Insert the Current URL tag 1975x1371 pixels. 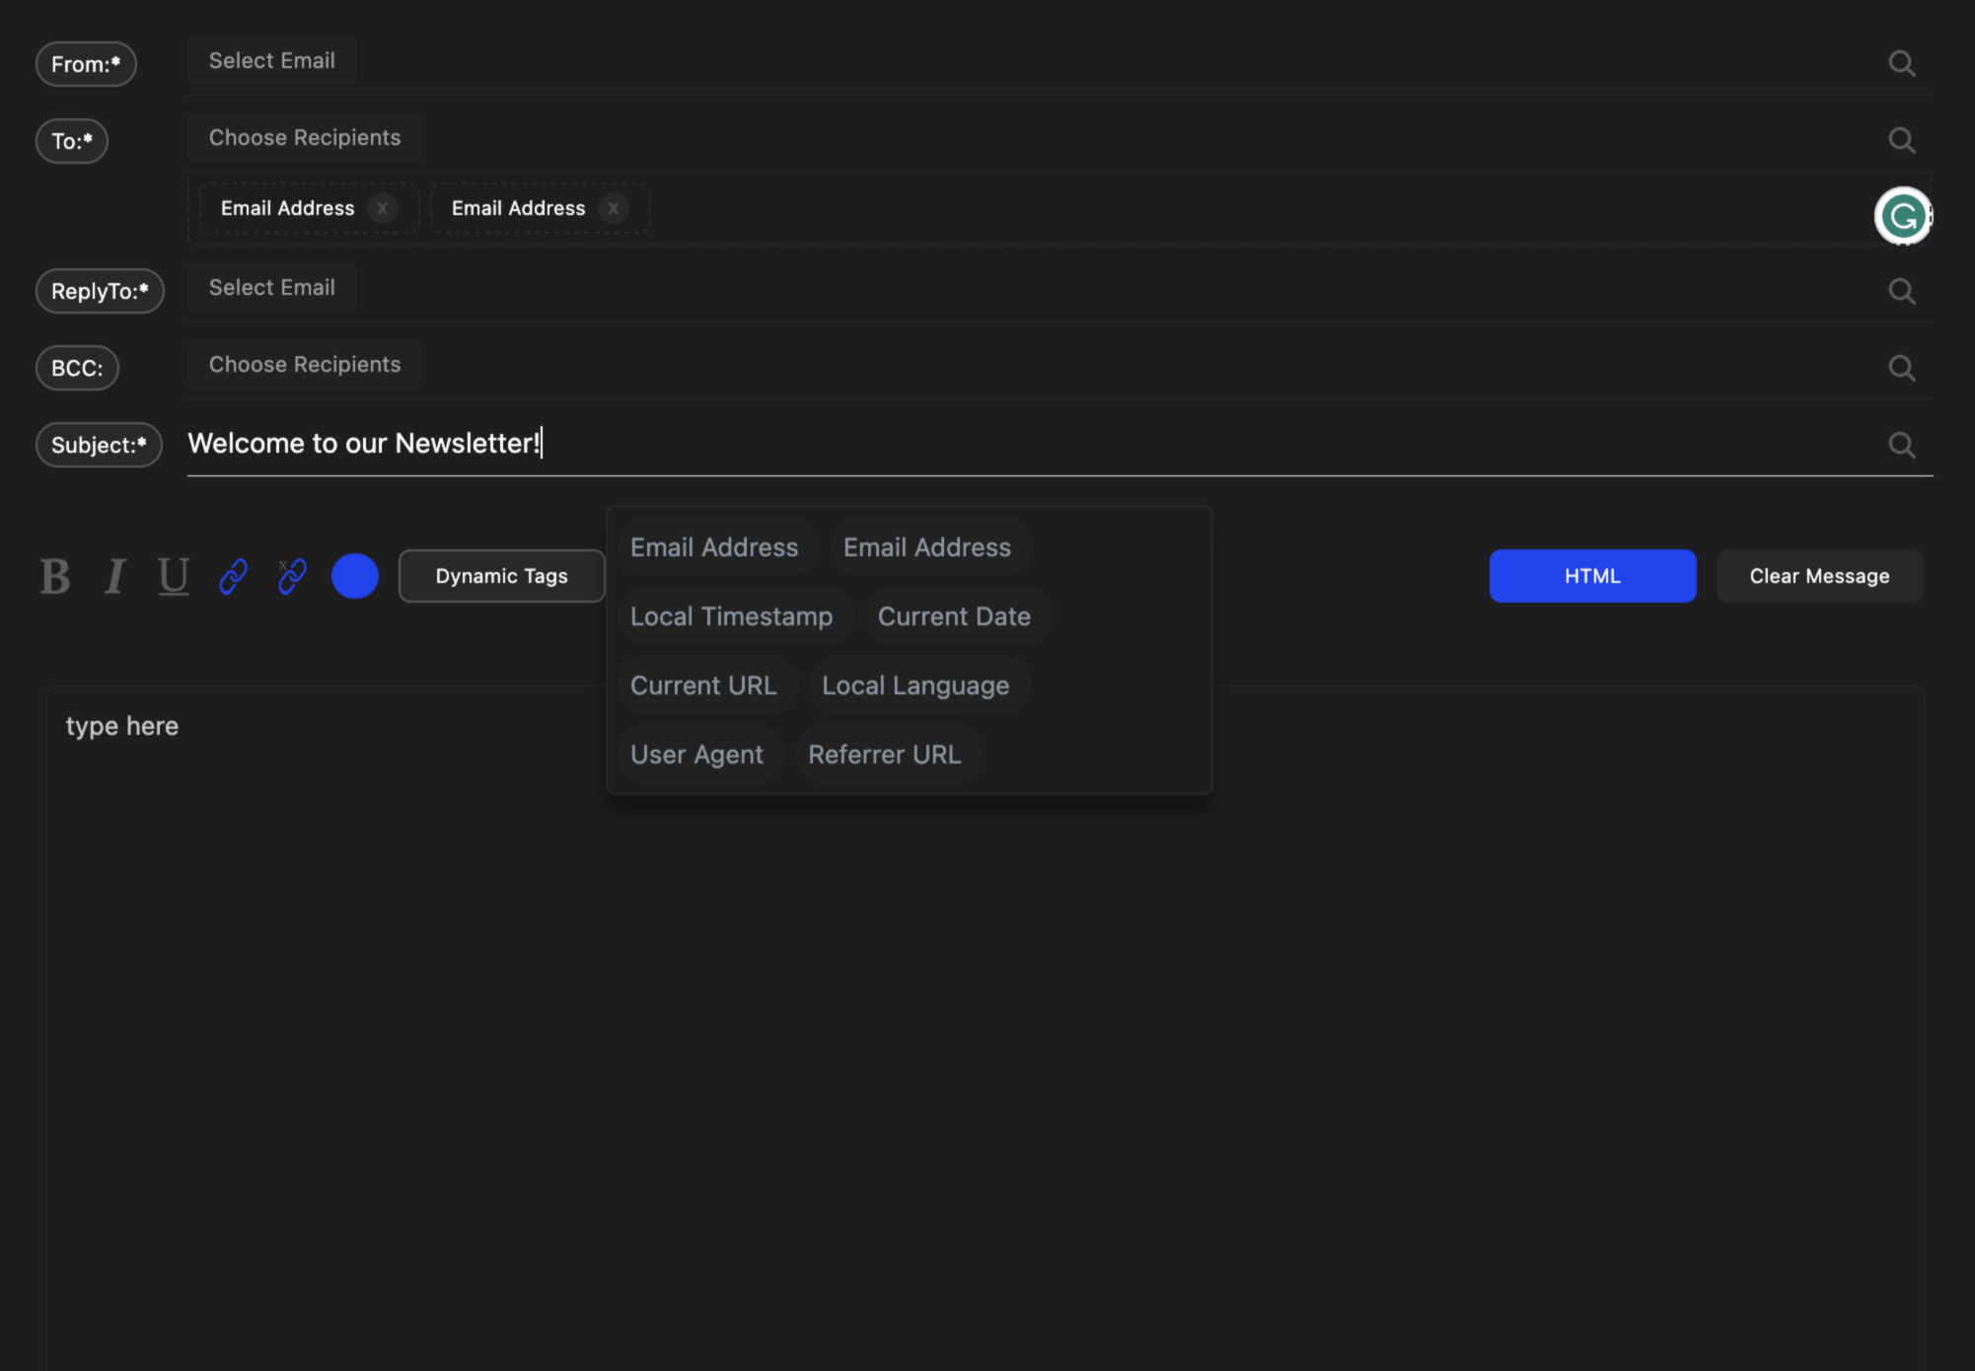pyautogui.click(x=703, y=685)
